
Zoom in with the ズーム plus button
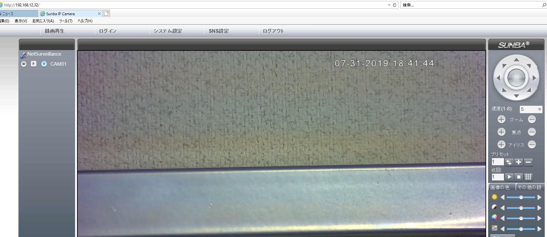(501, 119)
